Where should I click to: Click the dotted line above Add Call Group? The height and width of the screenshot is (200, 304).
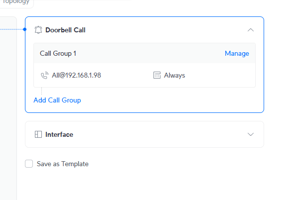[x=41, y=91]
